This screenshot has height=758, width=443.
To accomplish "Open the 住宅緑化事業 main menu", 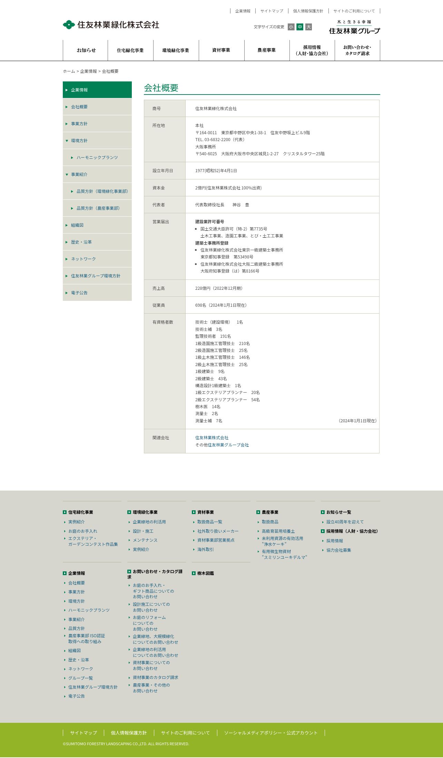I will pyautogui.click(x=130, y=50).
